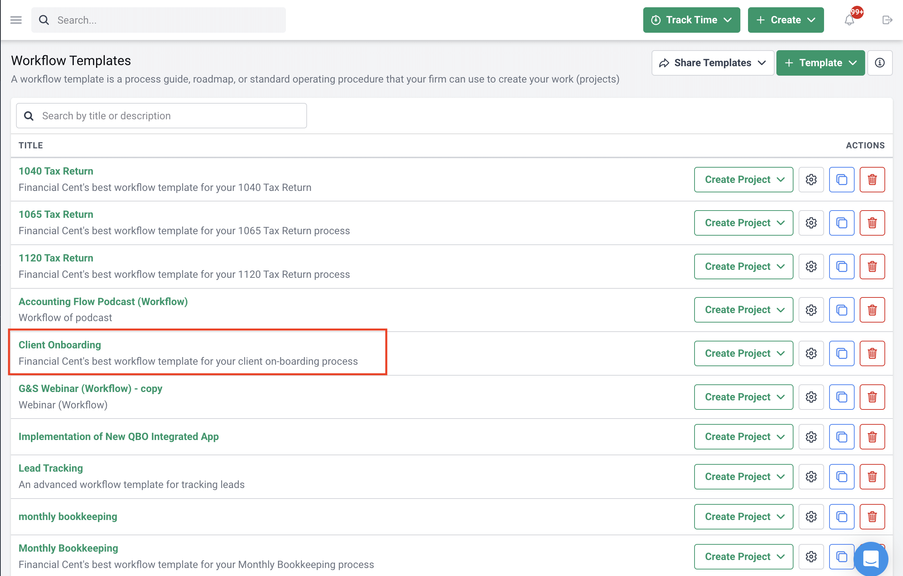The image size is (903, 576).
Task: Open settings gear for 1040 Tax Return
Action: pyautogui.click(x=811, y=180)
